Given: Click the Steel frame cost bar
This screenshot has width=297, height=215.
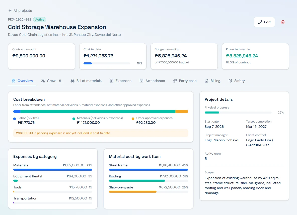Looking at the screenshot, I should (148, 170).
